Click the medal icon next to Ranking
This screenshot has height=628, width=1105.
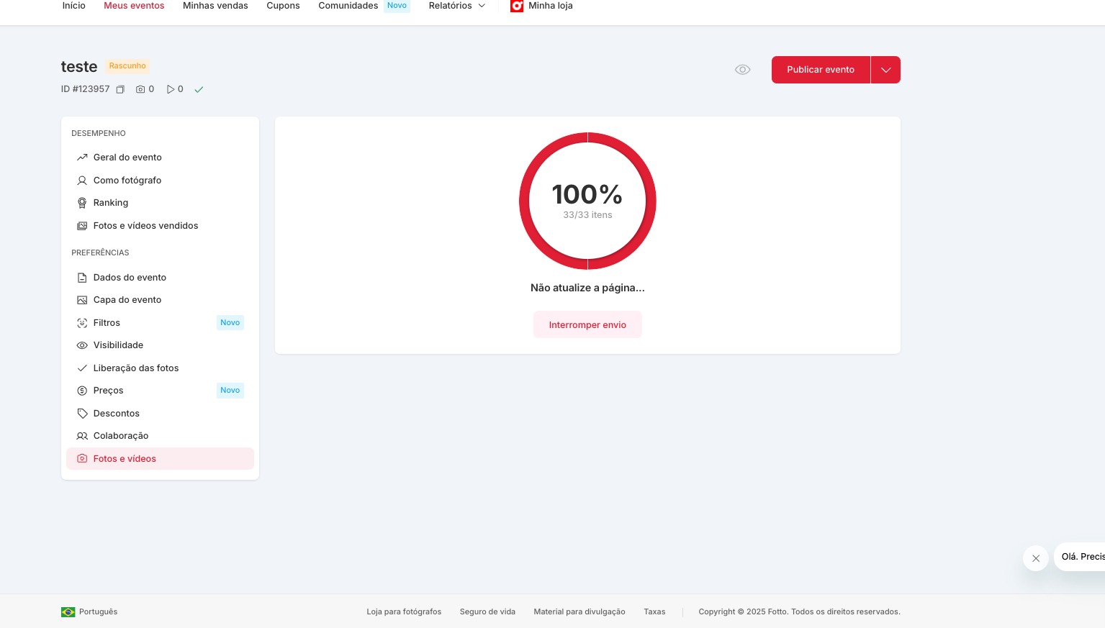[82, 203]
